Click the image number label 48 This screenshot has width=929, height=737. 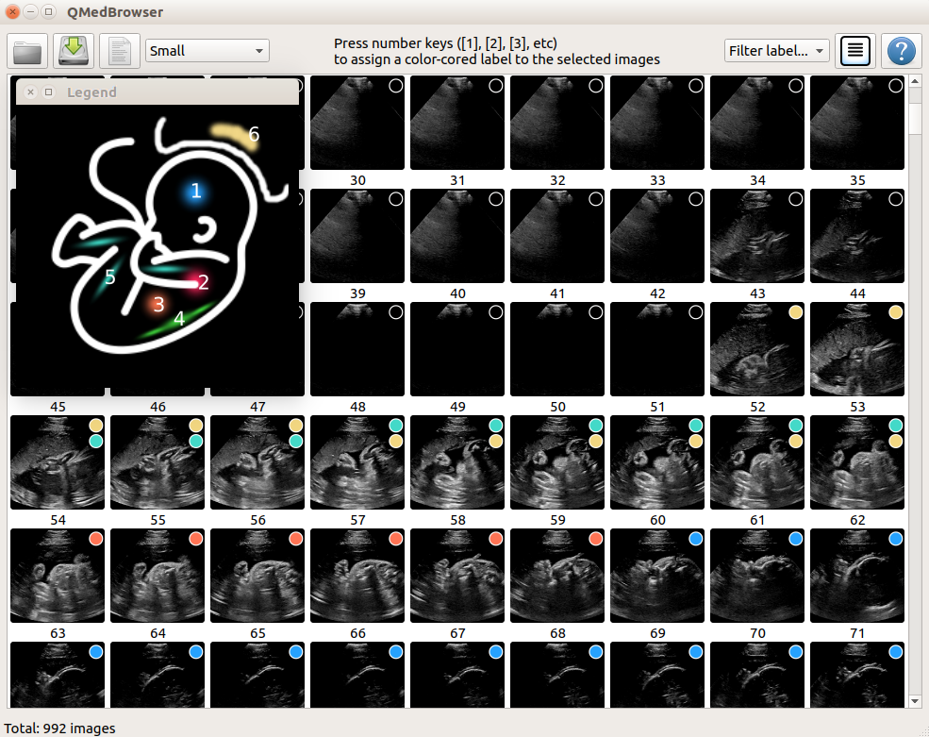(x=357, y=407)
